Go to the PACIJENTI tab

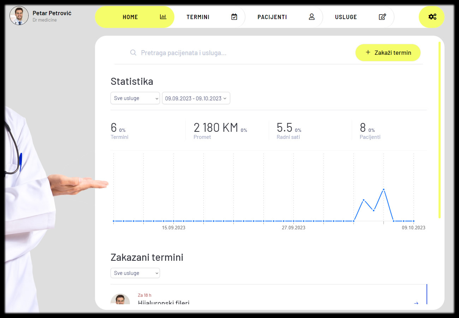[272, 17]
